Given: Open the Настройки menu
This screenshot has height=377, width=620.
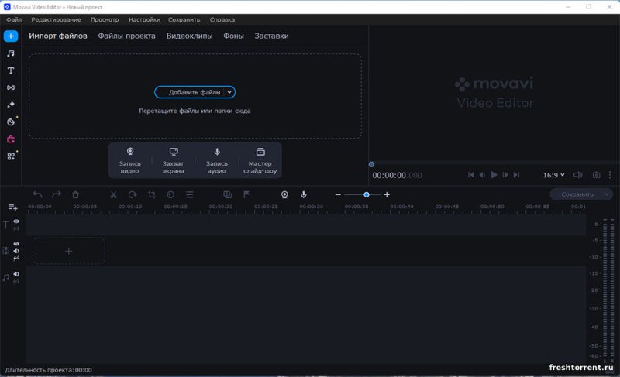Looking at the screenshot, I should click(x=144, y=19).
